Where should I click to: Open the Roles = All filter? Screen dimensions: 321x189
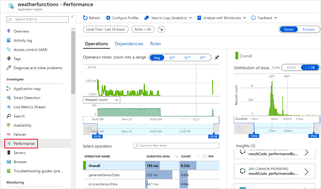(143, 29)
